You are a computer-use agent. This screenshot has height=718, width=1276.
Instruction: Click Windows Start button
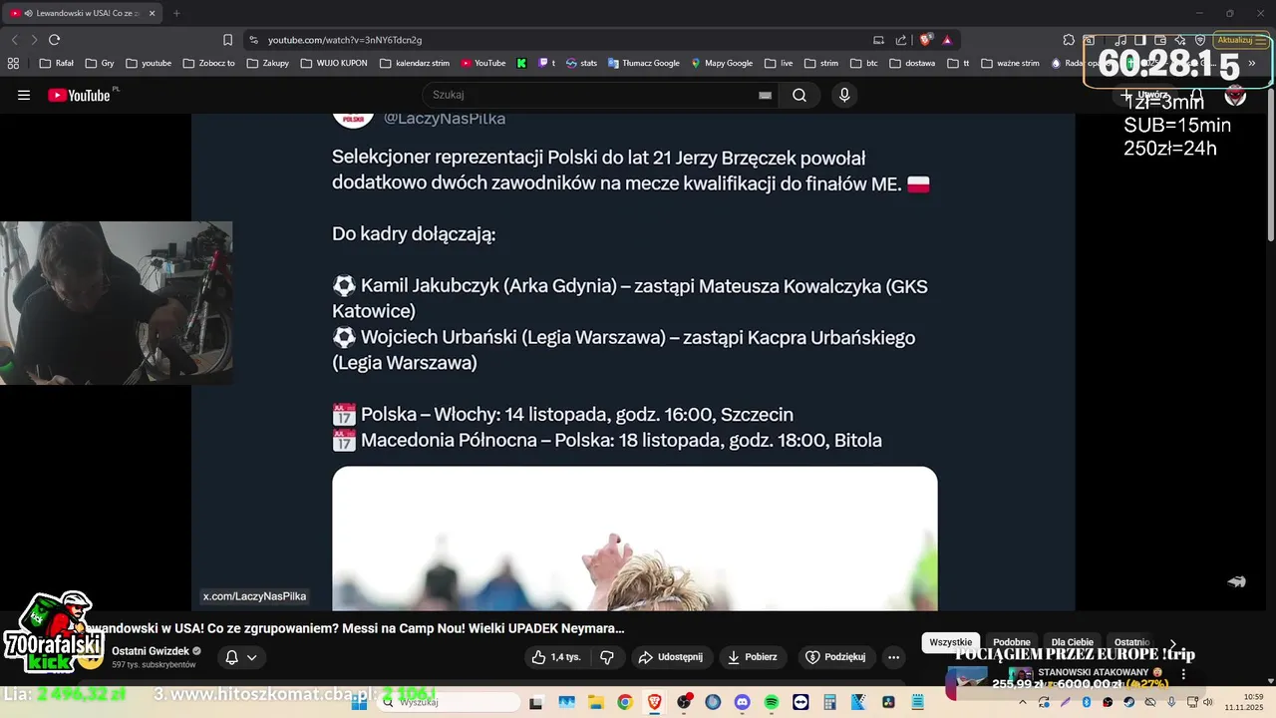click(x=360, y=702)
